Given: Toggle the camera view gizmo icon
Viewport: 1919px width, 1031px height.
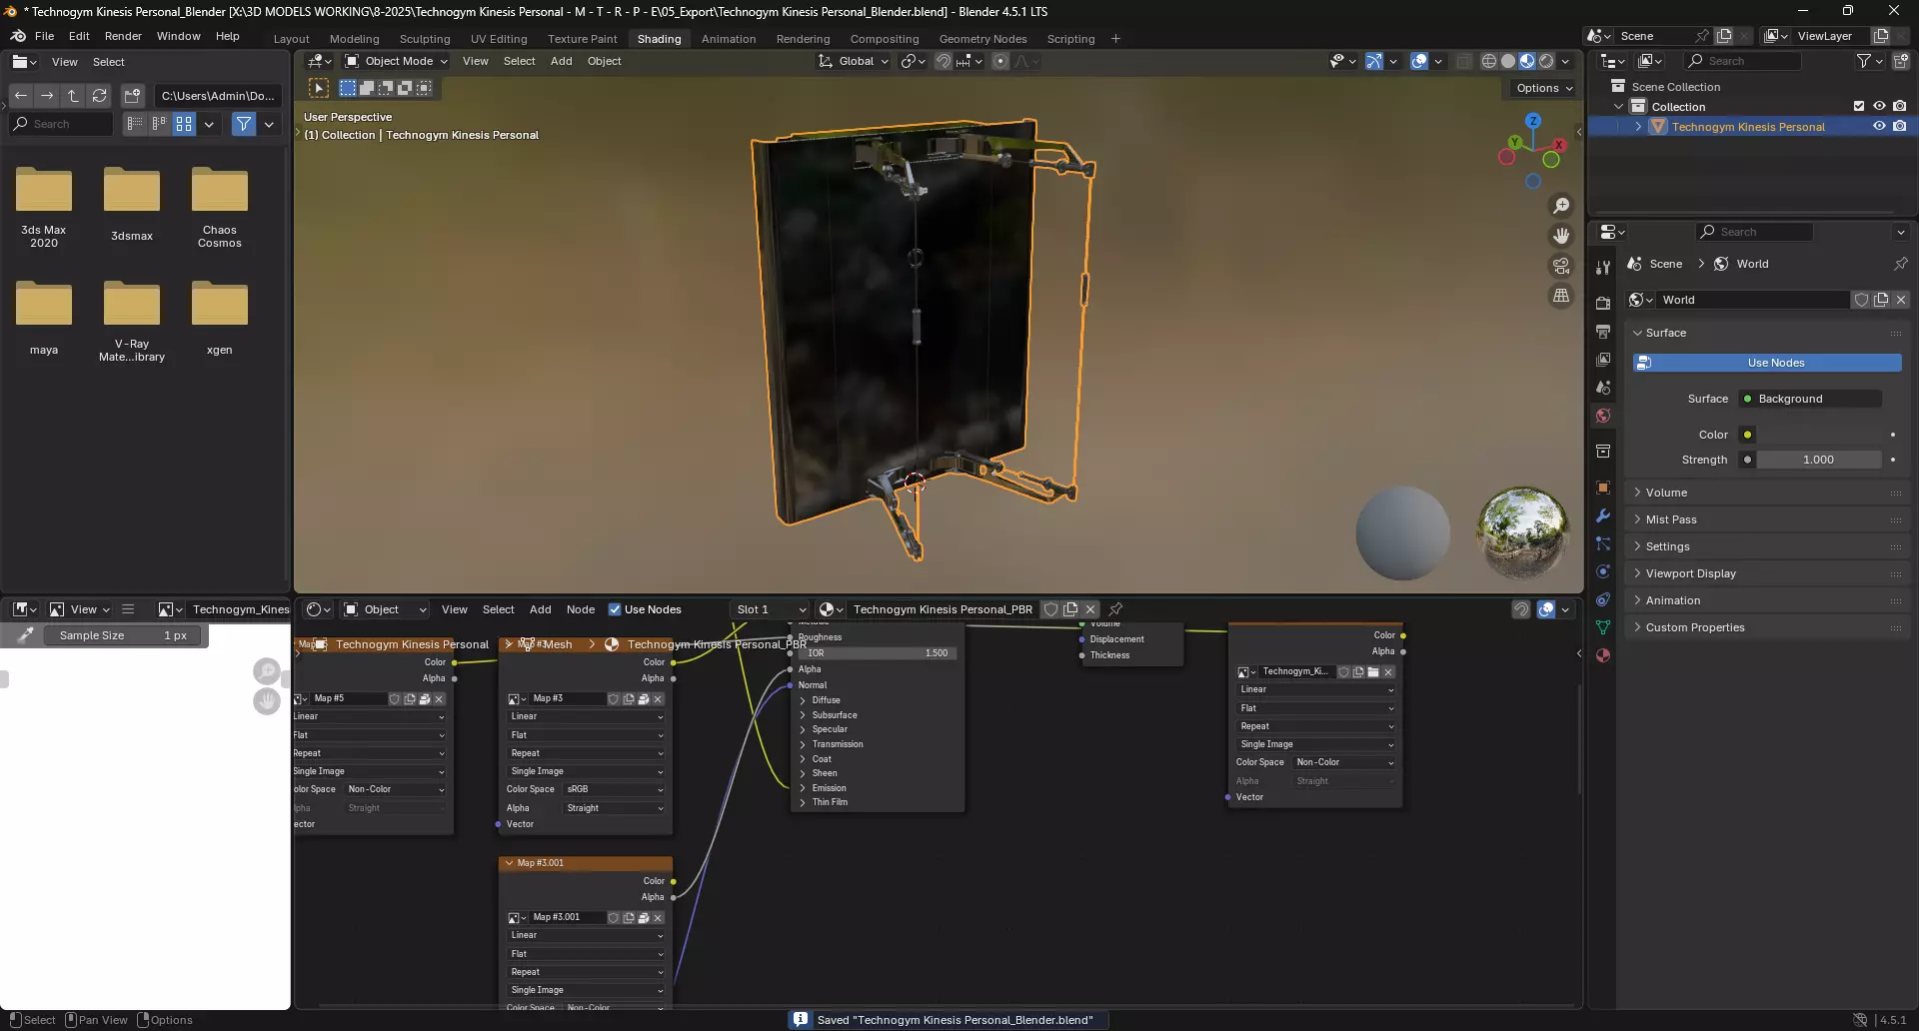Looking at the screenshot, I should 1561,266.
